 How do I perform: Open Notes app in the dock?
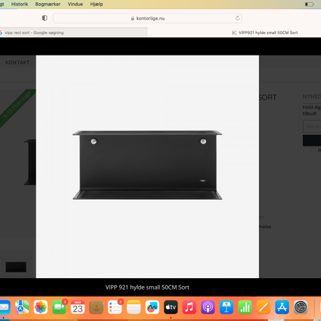(134, 307)
